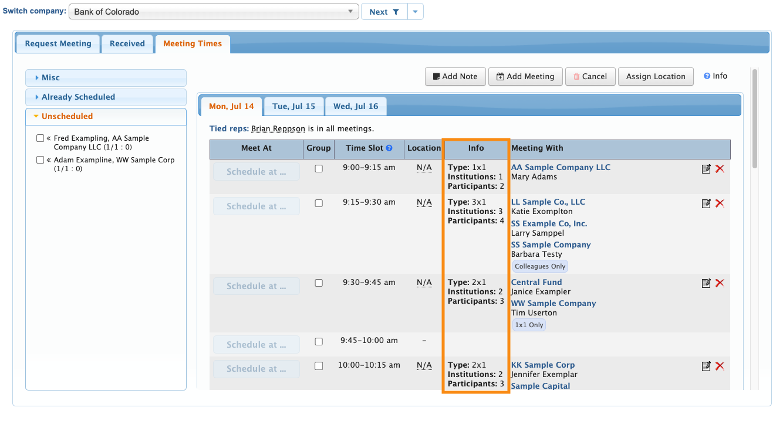
Task: Click edit icon for KK Sample Corp meeting
Action: click(x=706, y=366)
